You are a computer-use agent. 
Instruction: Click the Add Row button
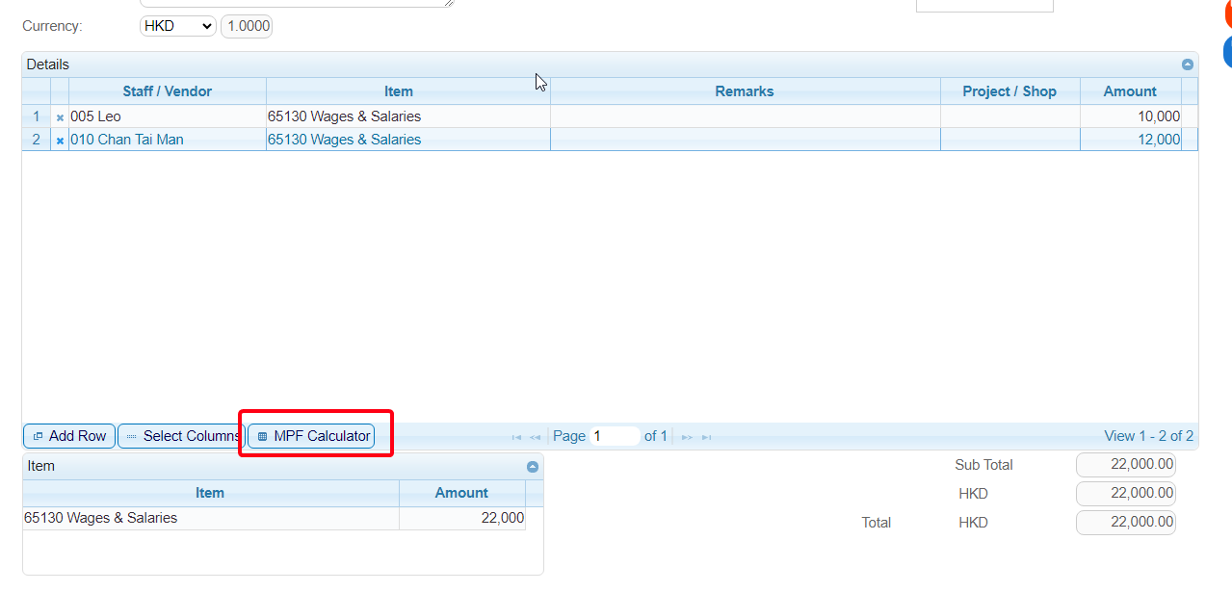68,436
